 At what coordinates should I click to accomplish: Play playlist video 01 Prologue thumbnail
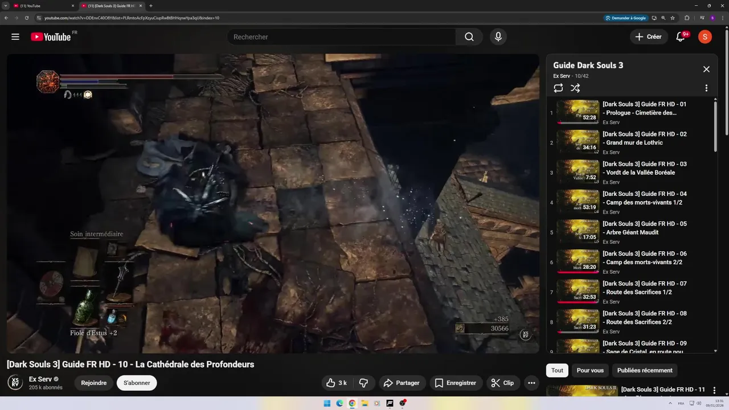(x=578, y=112)
